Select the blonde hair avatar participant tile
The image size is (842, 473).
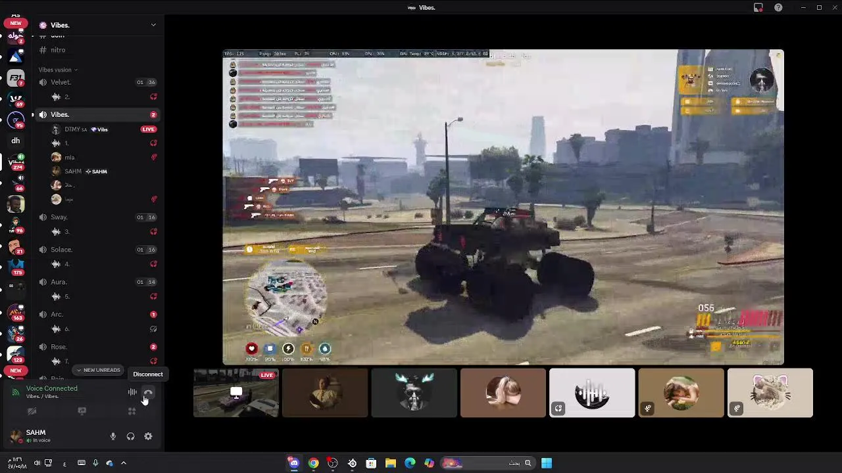(503, 393)
